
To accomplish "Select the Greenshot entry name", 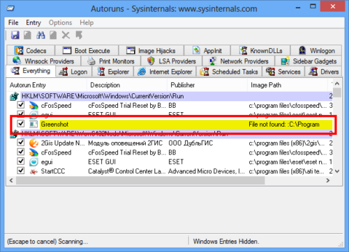I will (54, 125).
